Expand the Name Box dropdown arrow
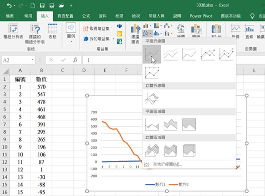 point(33,59)
